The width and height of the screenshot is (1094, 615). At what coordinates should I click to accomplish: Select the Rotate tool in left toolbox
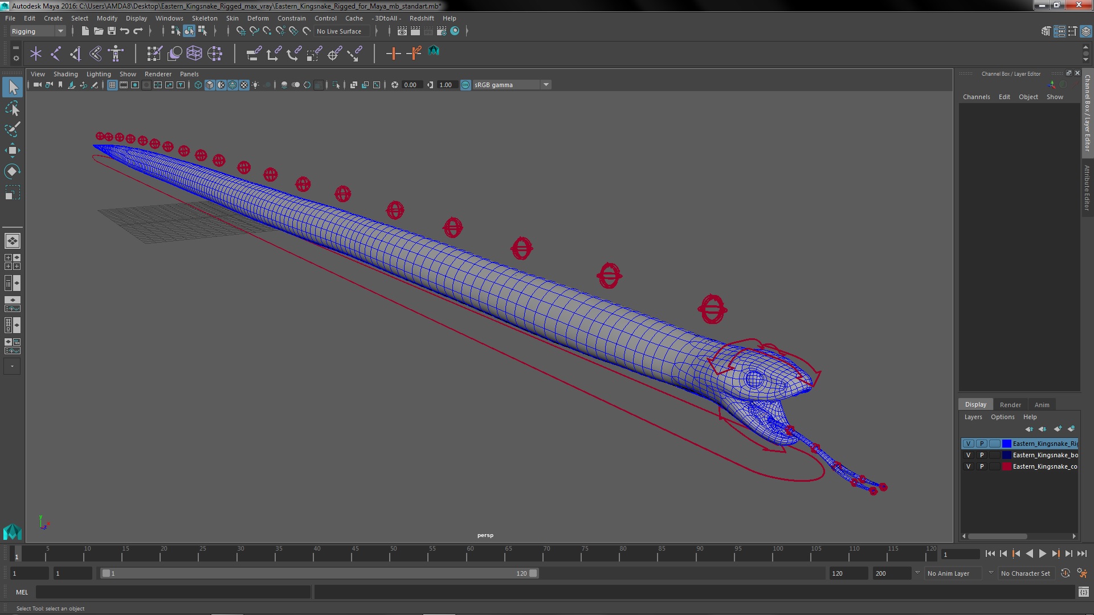(12, 171)
